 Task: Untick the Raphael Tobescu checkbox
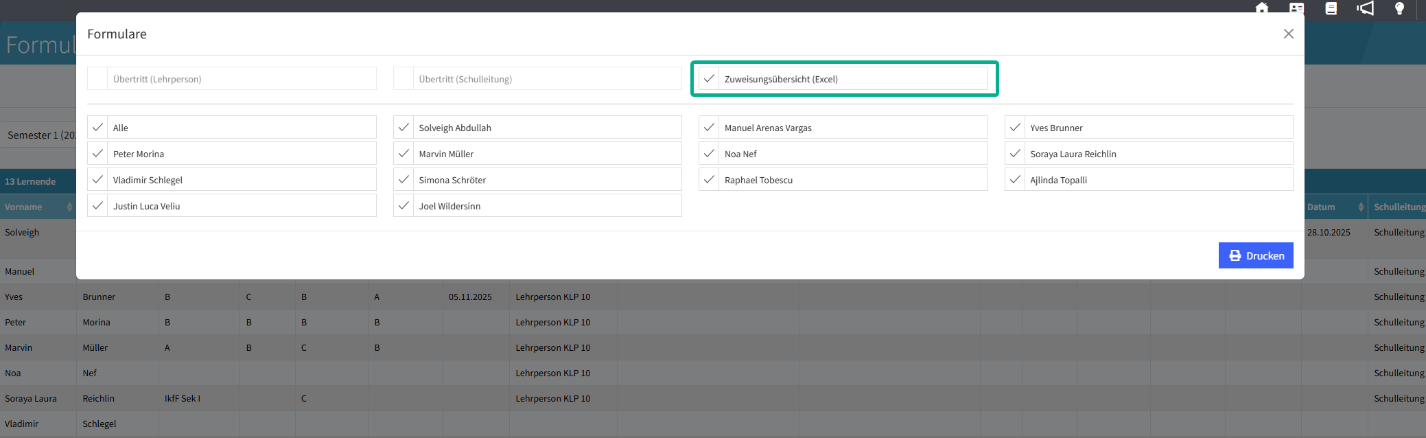click(709, 180)
